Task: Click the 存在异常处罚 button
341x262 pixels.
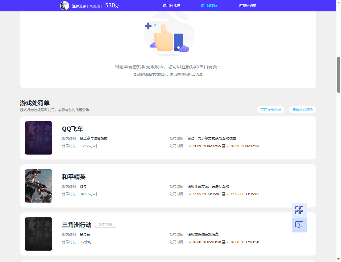Action: tap(271, 110)
